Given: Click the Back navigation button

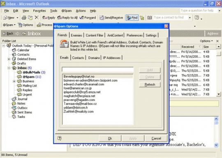Looking at the screenshot, I should [8, 34].
